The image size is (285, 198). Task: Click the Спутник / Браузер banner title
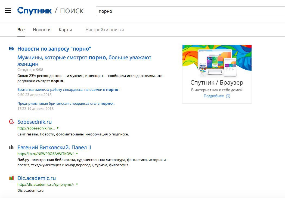click(x=217, y=83)
